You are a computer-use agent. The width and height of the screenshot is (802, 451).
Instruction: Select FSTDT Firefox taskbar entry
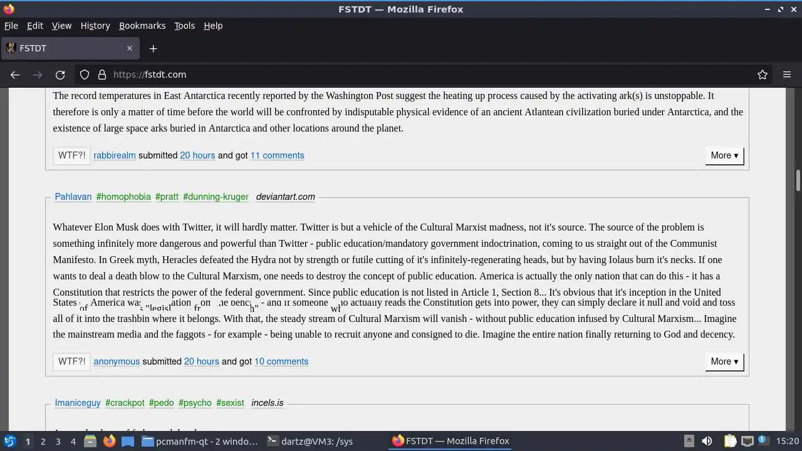point(450,441)
